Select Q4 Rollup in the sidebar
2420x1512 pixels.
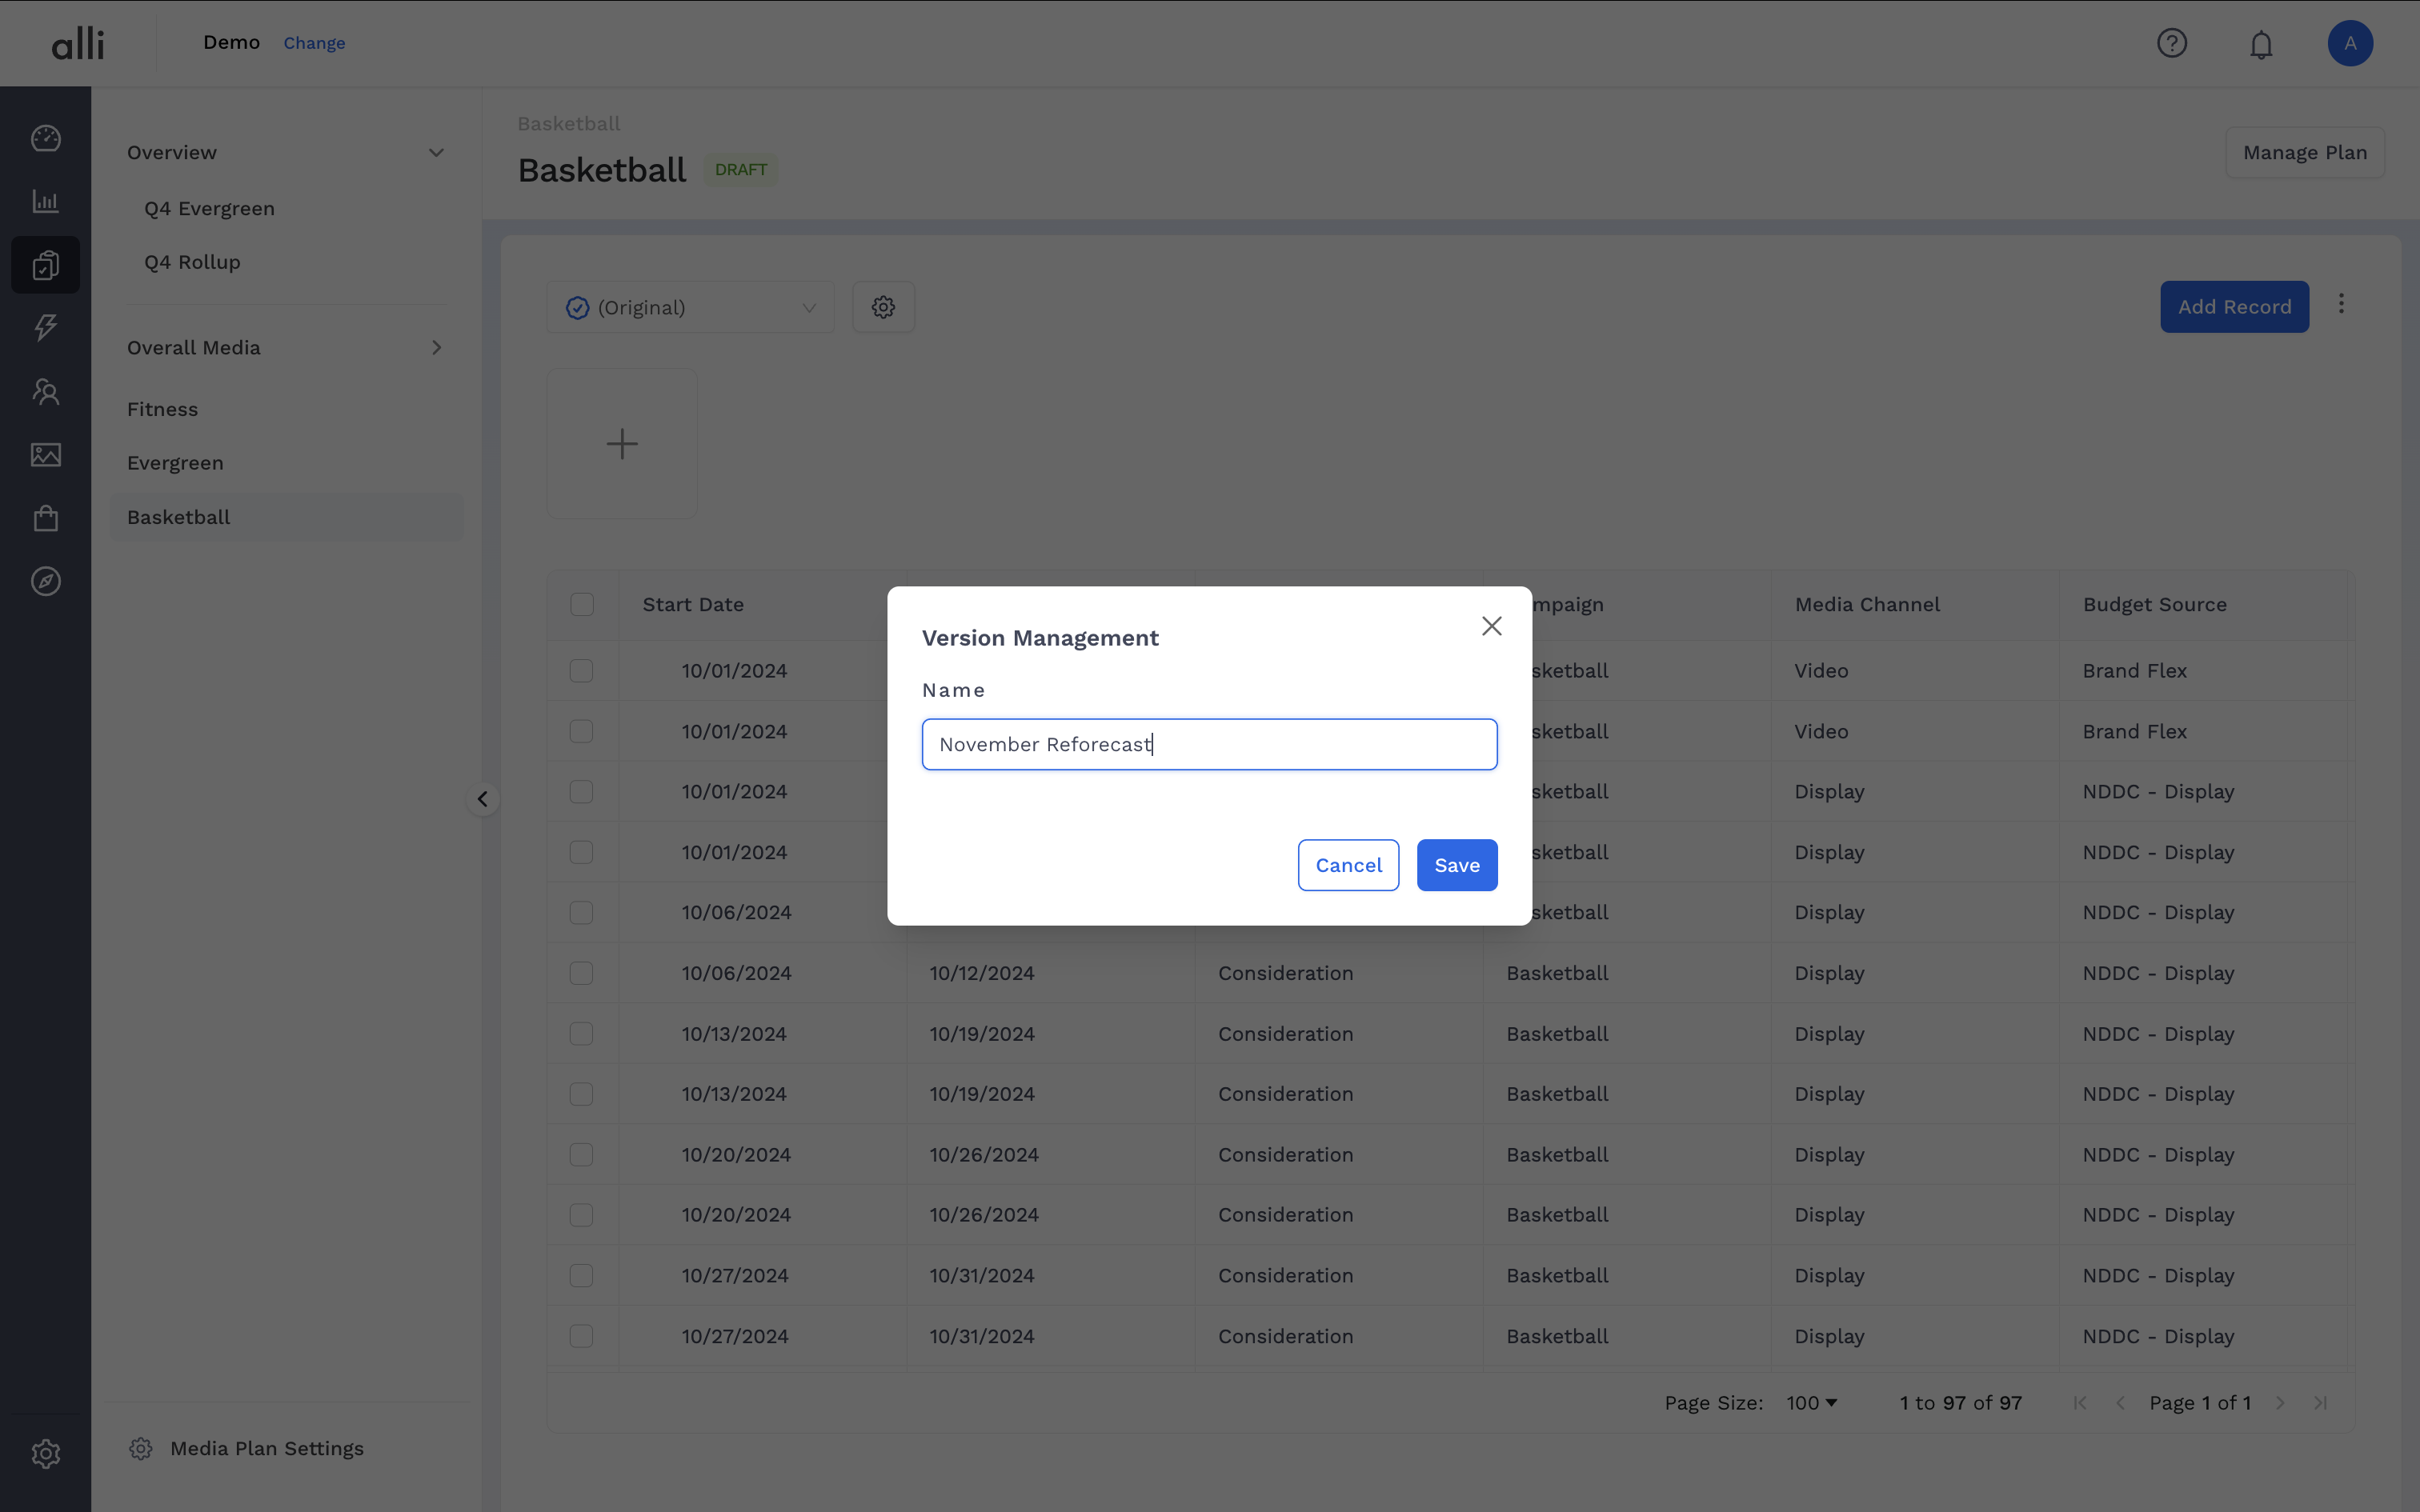click(192, 262)
